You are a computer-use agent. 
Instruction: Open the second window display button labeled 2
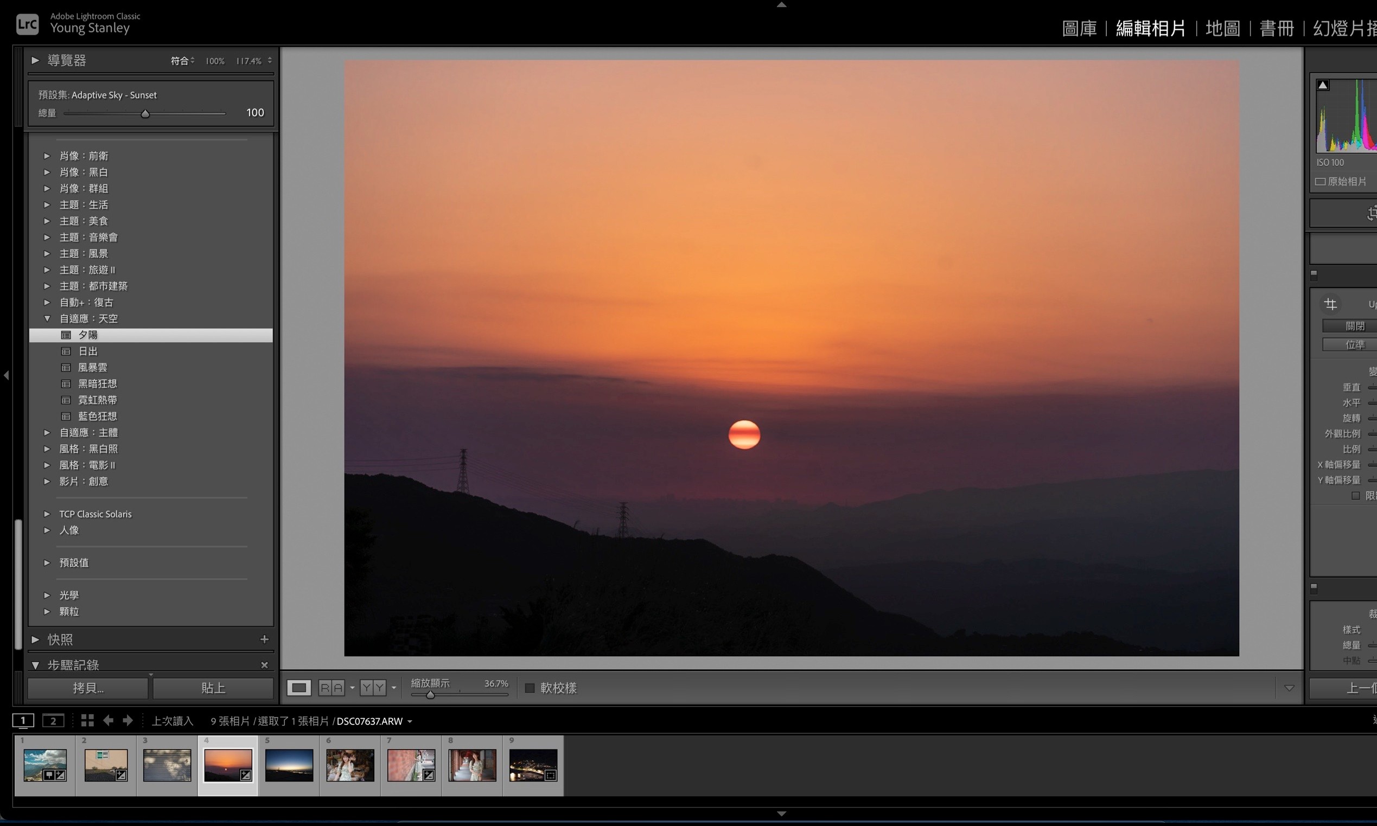(53, 721)
